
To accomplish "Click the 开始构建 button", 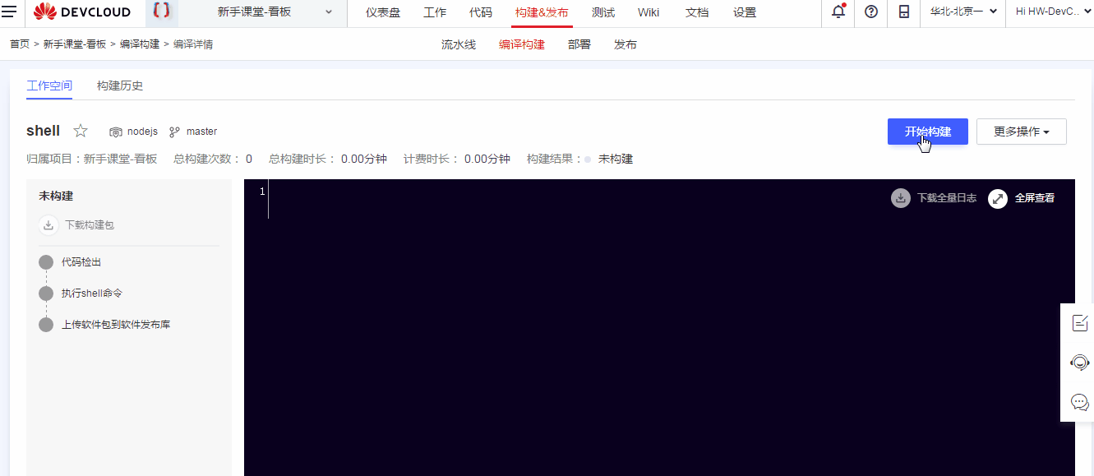I will coord(927,132).
